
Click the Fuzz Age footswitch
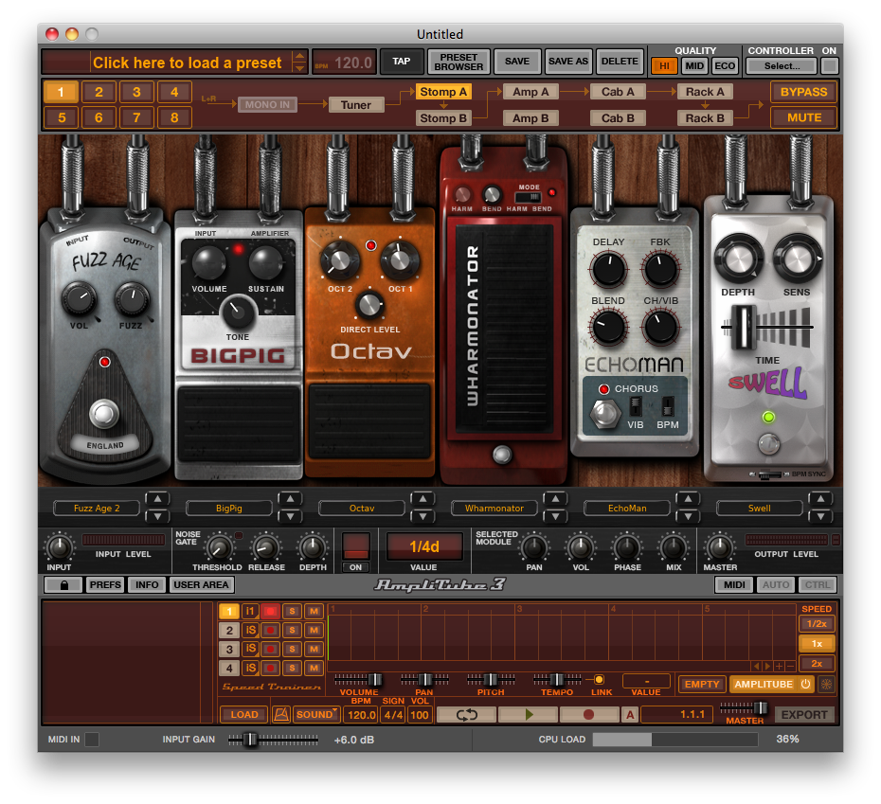(x=104, y=414)
